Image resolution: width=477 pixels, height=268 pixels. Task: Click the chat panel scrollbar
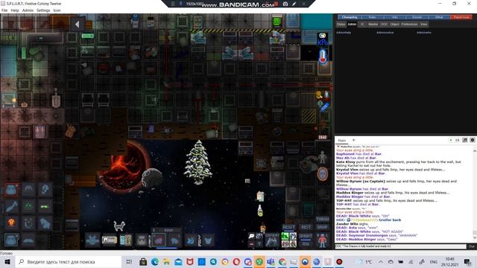click(x=475, y=194)
